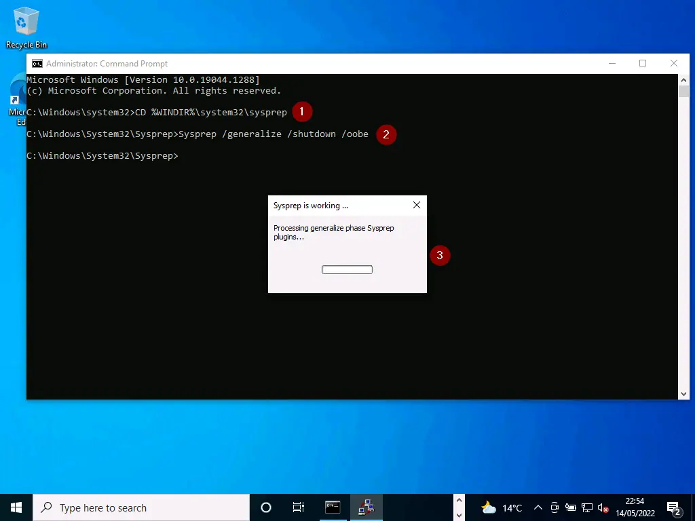The image size is (695, 521).
Task: Open Task View from the taskbar
Action: [299, 507]
